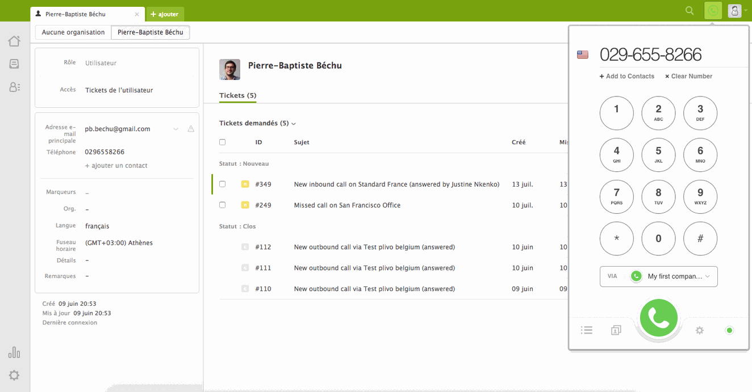This screenshot has height=392, width=752.
Task: Open the Tickets (5) tab
Action: tap(237, 95)
